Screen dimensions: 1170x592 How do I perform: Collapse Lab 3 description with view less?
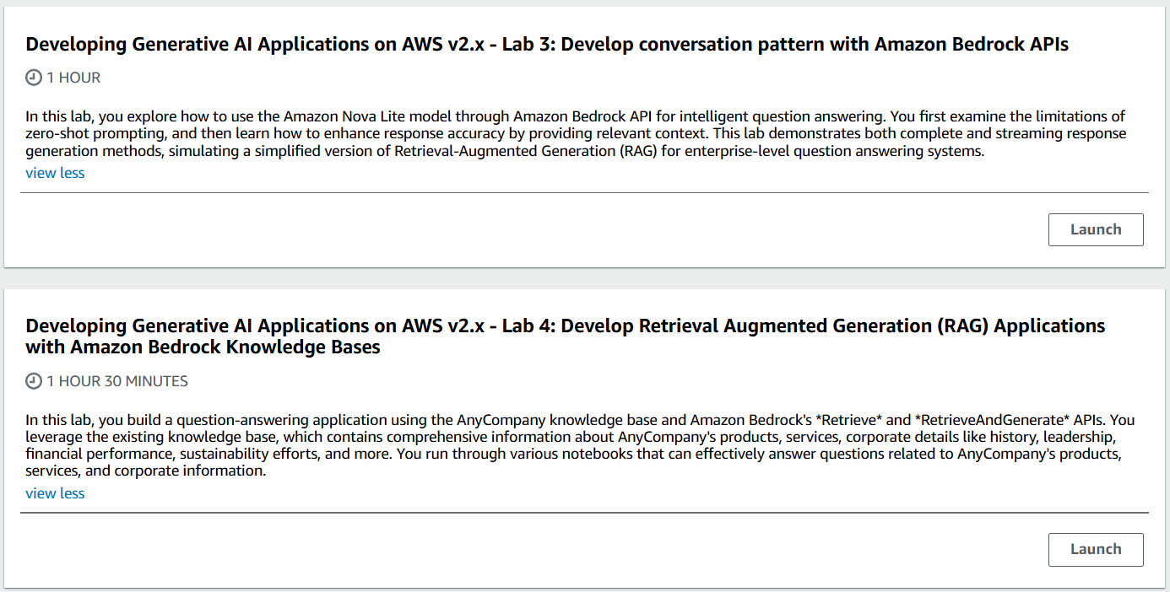click(55, 173)
